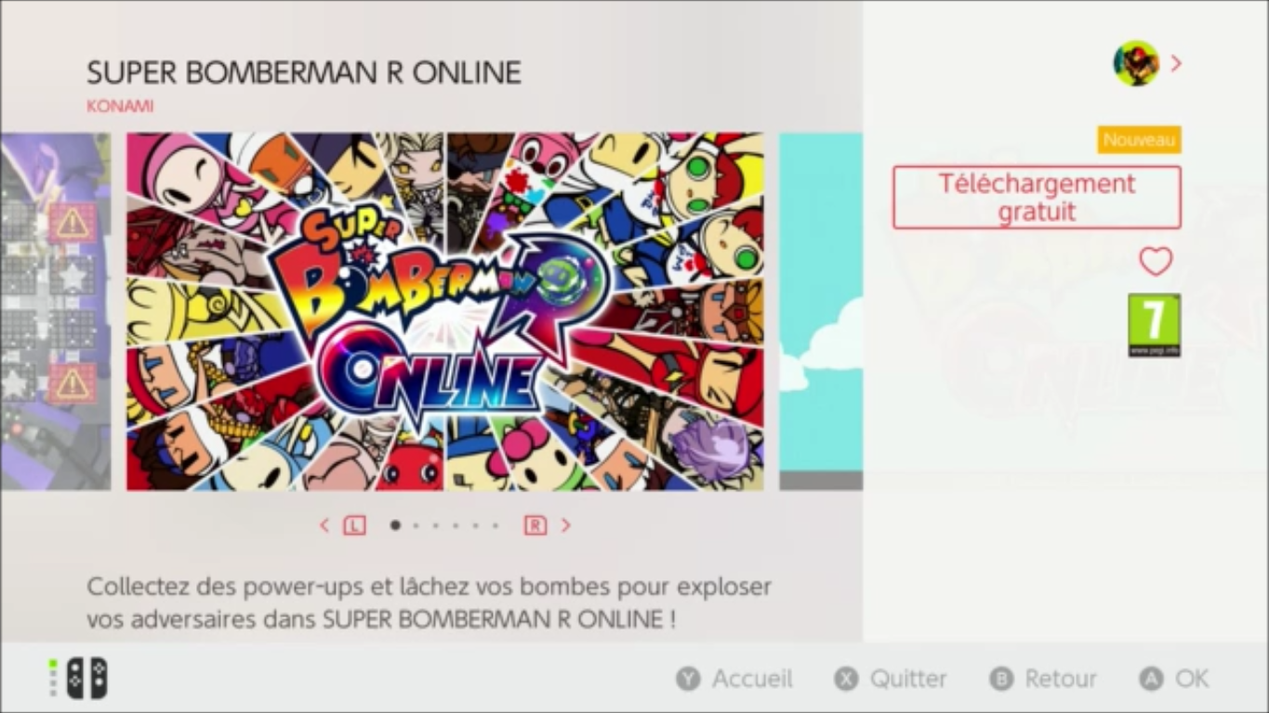The image size is (1269, 713).
Task: Select the Super Bomberman R Online main artwork
Action: click(445, 311)
